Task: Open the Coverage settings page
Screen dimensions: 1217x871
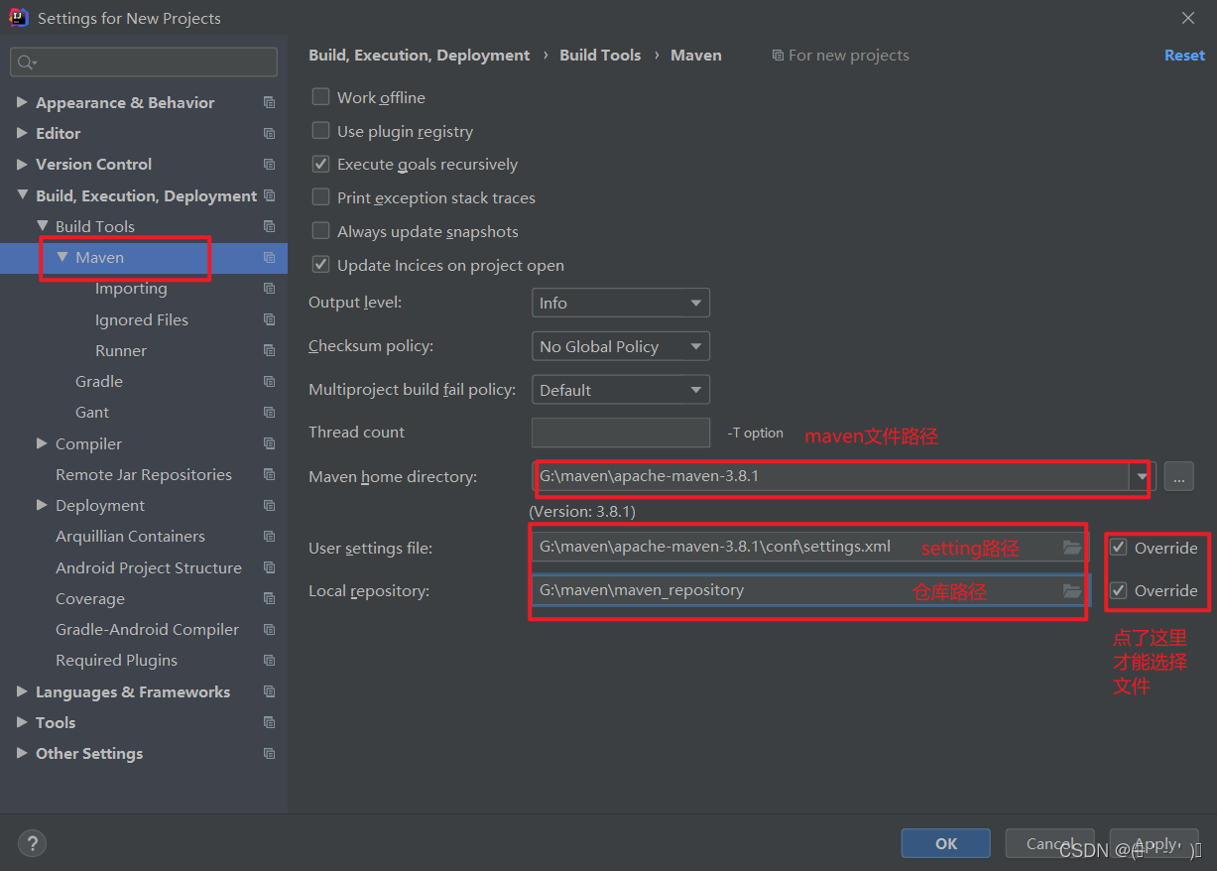Action: 90,598
